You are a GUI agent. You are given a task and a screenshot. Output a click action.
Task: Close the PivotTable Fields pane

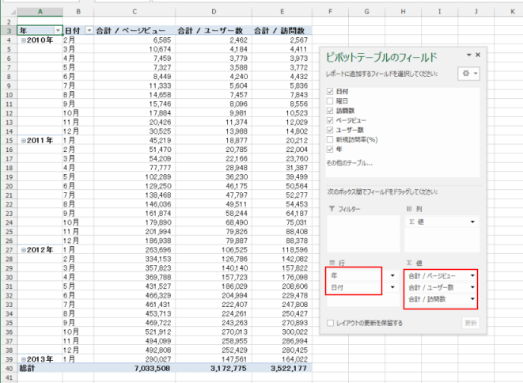[x=478, y=55]
